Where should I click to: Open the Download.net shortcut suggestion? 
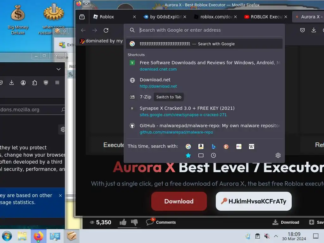(204, 83)
